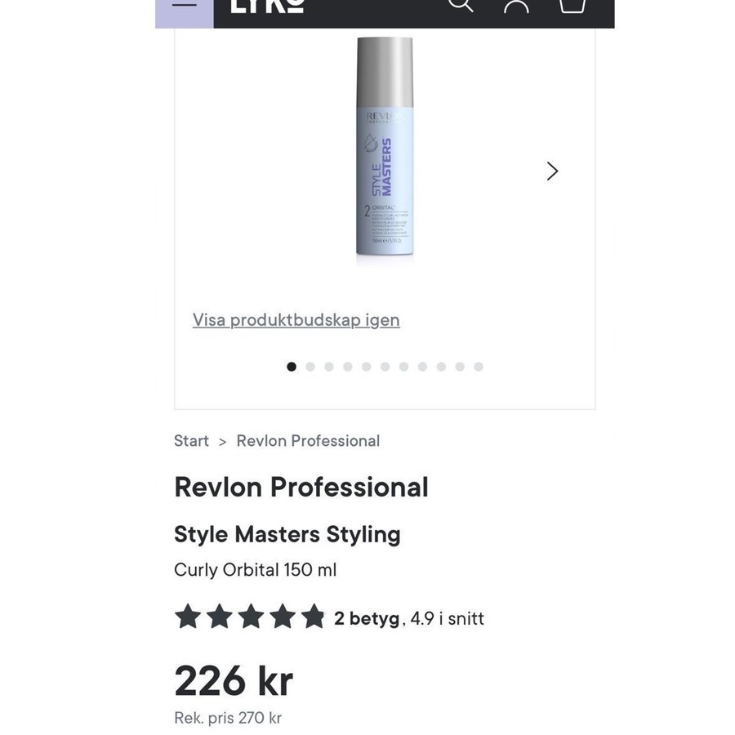Click the 226 kr price
The height and width of the screenshot is (735, 735).
pyautogui.click(x=233, y=680)
